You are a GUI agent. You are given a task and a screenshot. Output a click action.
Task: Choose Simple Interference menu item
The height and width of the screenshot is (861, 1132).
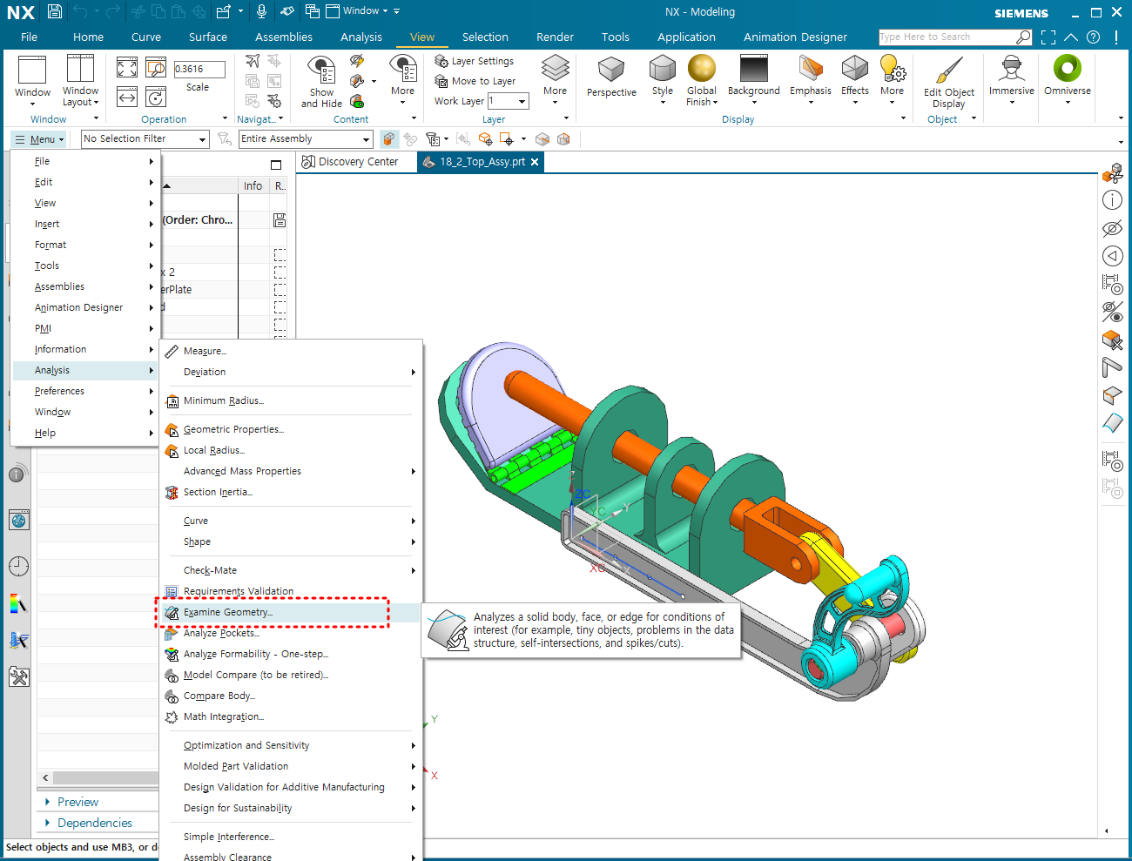(228, 837)
